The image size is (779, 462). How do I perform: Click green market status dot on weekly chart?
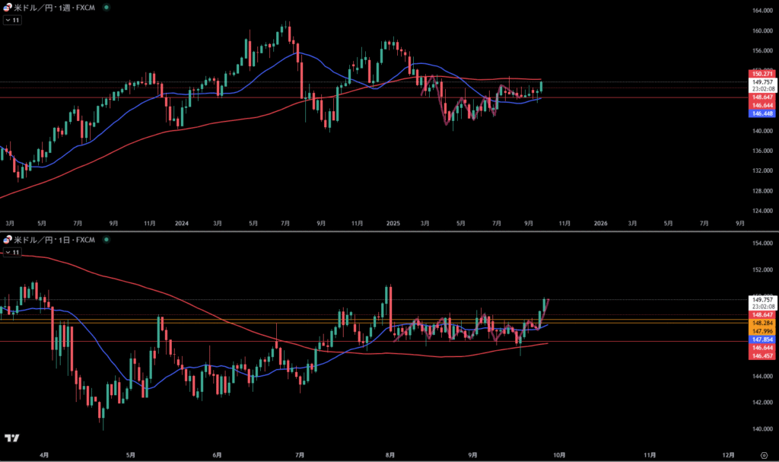(x=105, y=7)
